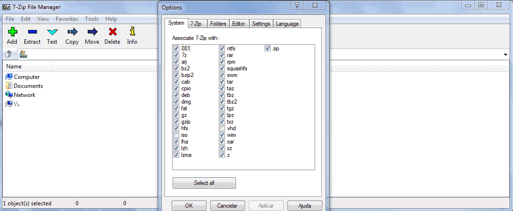Viewport: 513px width, 211px height.
Task: Click the xar extension label
Action: click(230, 142)
